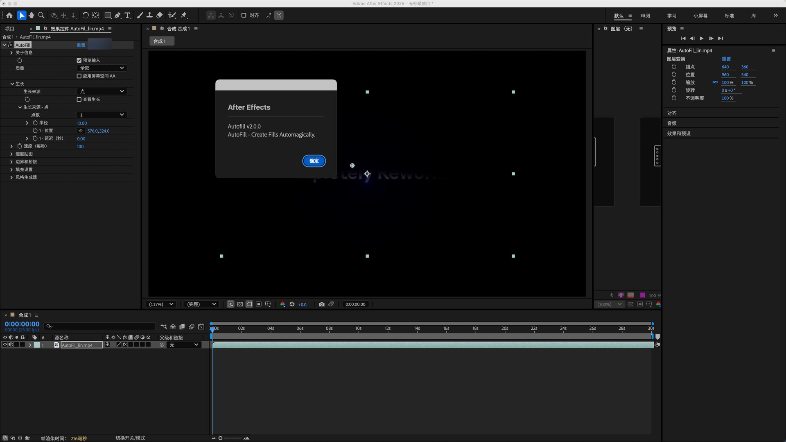Select the Puppet Pin tool

[x=184, y=15]
